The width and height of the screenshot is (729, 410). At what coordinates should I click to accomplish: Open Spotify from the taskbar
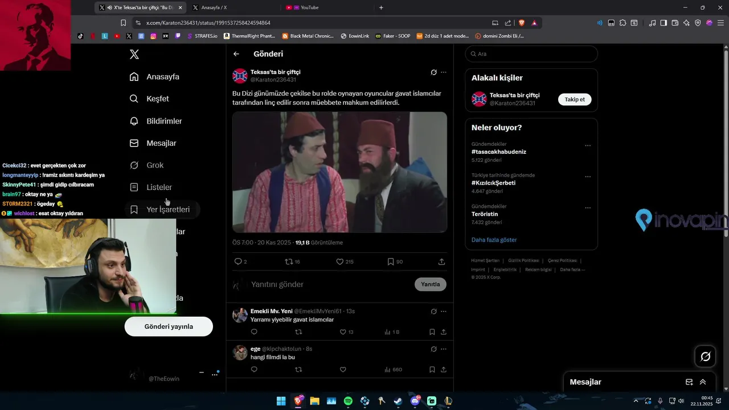348,401
